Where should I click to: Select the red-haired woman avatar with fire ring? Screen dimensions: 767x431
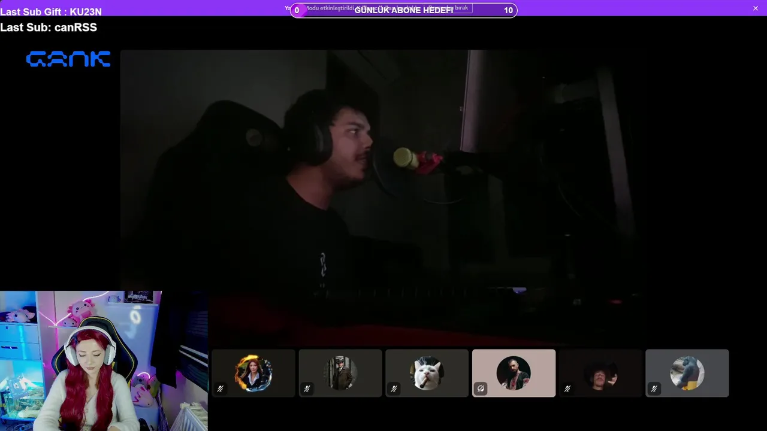253,373
